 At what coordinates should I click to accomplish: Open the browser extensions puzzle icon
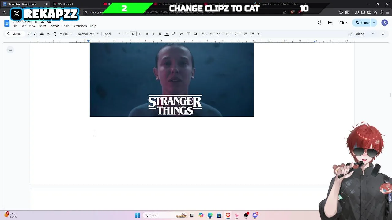coord(341,12)
